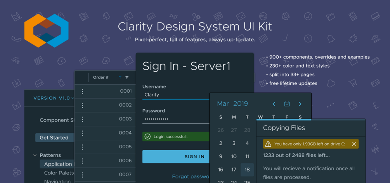The height and width of the screenshot is (183, 390).
Task: Click the order cell 0006
Action: [126, 161]
